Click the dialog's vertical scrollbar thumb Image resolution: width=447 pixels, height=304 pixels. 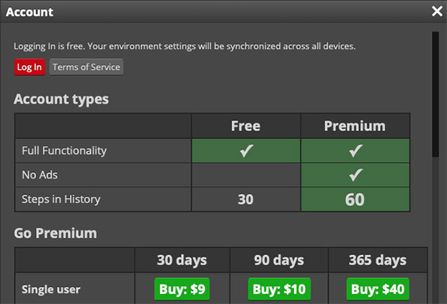tap(435, 94)
